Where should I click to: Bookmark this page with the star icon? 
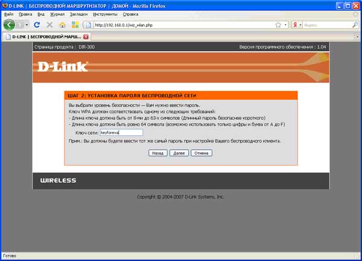[278, 25]
